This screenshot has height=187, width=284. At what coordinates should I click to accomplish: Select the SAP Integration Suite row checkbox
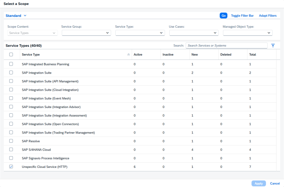point(11,73)
